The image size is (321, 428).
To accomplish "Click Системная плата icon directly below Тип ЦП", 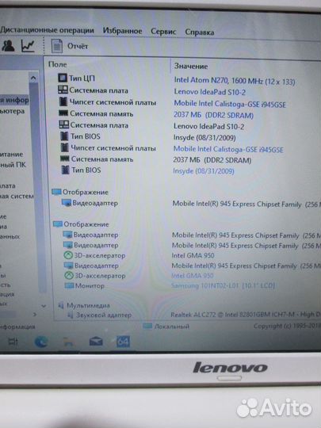I will [x=63, y=90].
